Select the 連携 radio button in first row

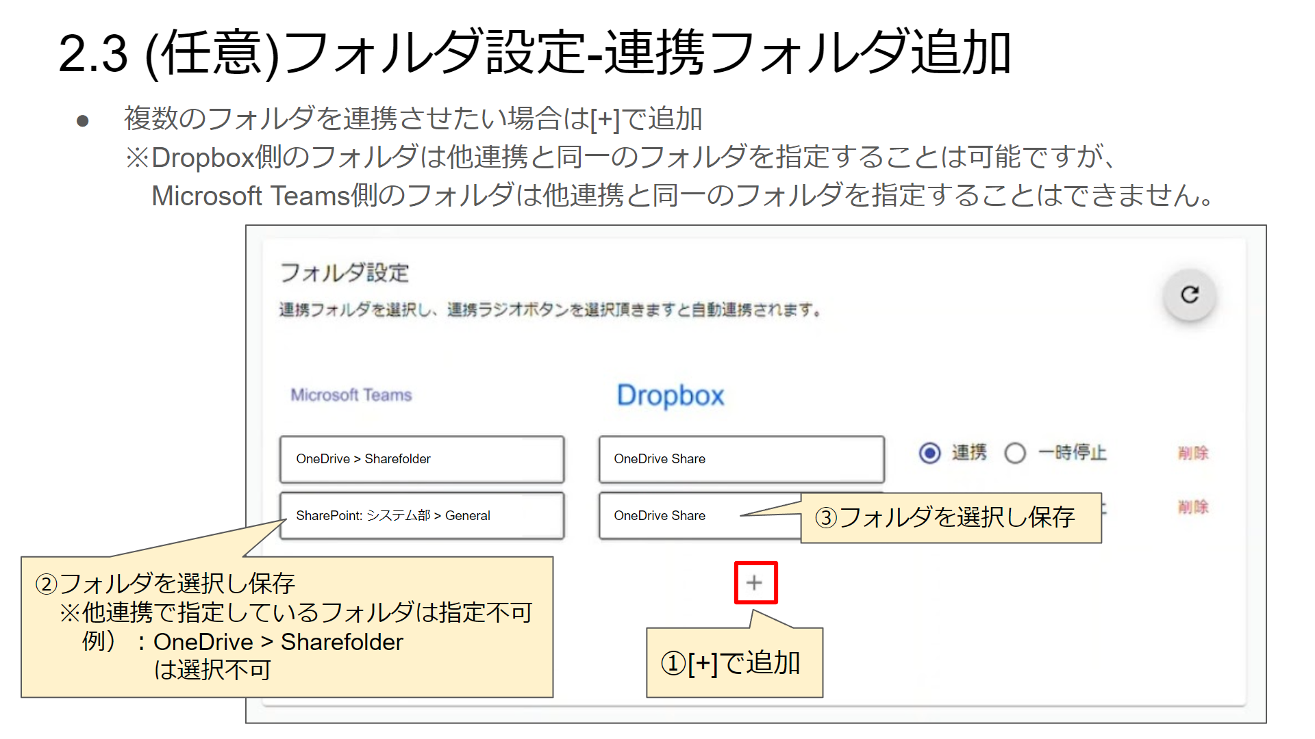(x=929, y=453)
